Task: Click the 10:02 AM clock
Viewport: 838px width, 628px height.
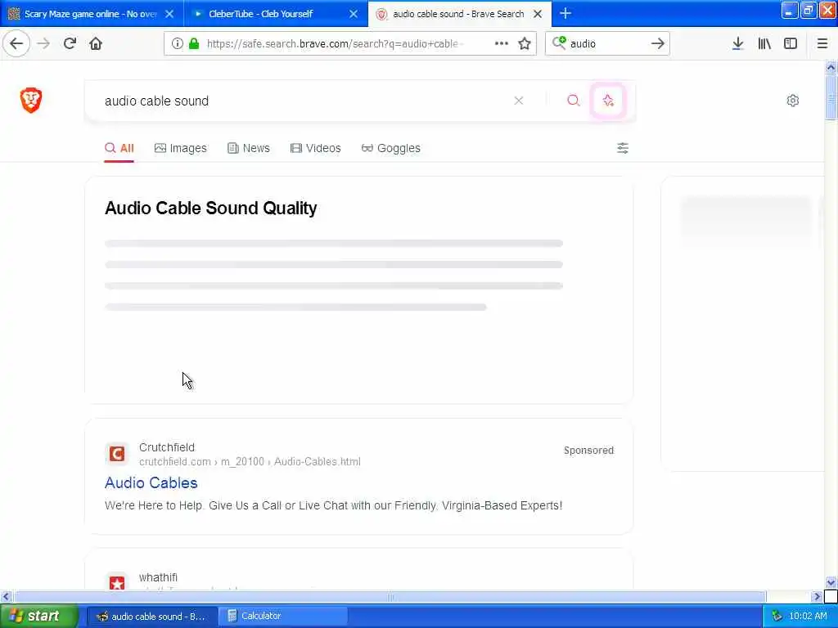Action: (808, 616)
